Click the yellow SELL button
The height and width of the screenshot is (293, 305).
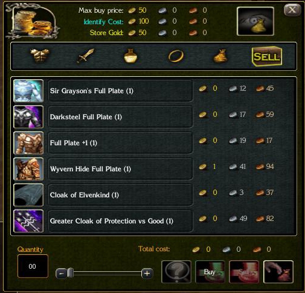pos(267,56)
